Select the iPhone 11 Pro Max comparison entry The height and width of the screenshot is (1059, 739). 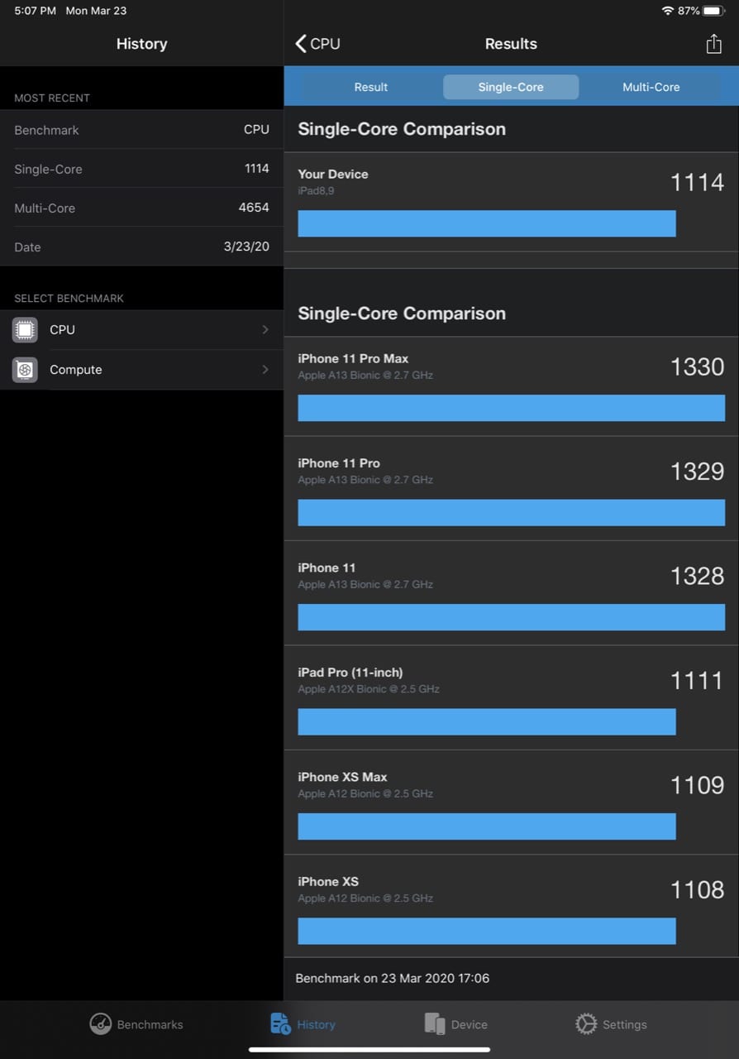coord(511,386)
